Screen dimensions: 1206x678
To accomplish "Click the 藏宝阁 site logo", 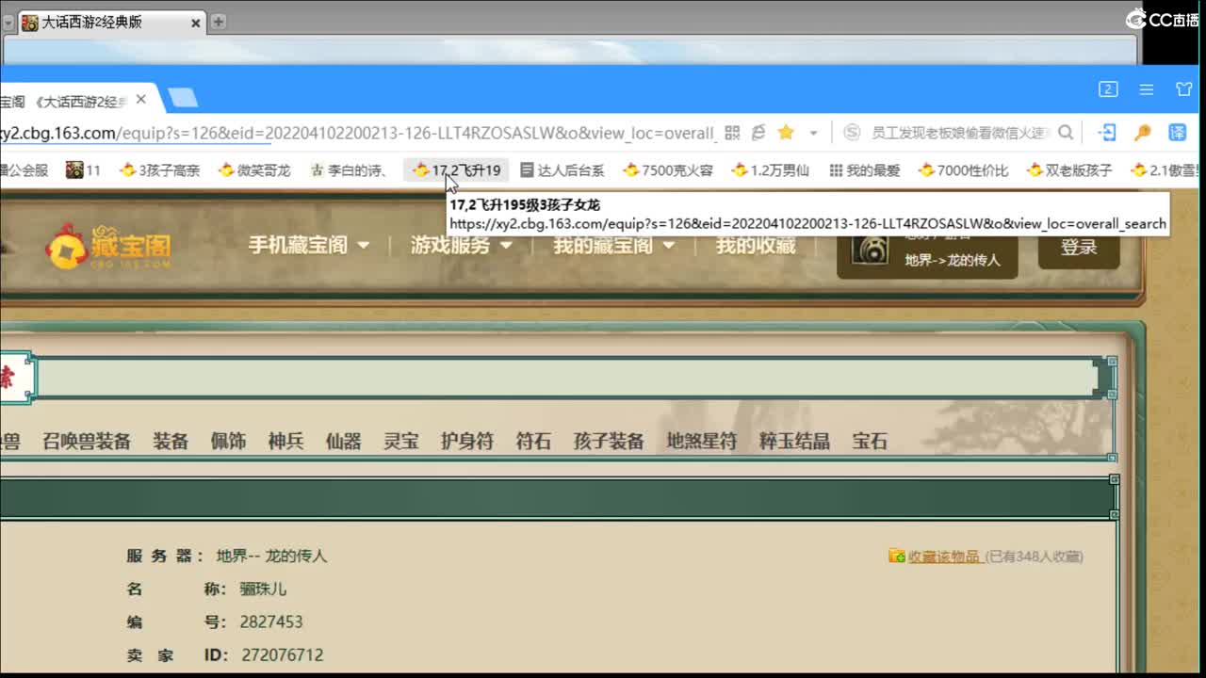I will coord(109,247).
